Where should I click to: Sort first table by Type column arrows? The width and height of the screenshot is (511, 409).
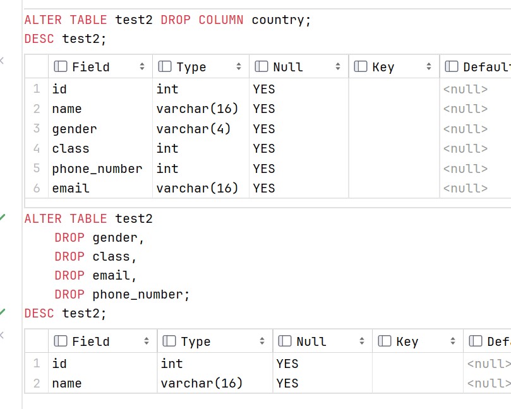coord(239,66)
